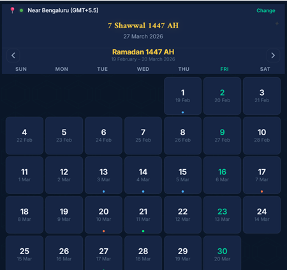Go to the previous Hijri month

click(13, 56)
